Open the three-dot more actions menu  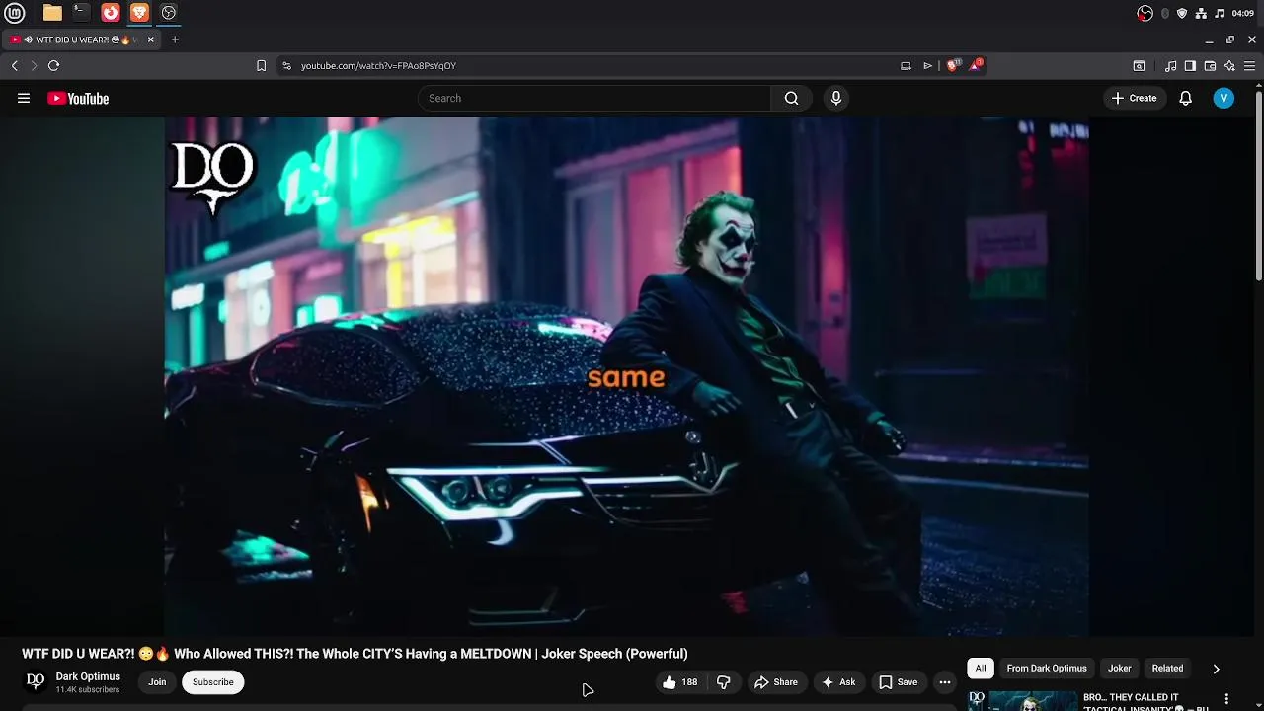click(945, 682)
